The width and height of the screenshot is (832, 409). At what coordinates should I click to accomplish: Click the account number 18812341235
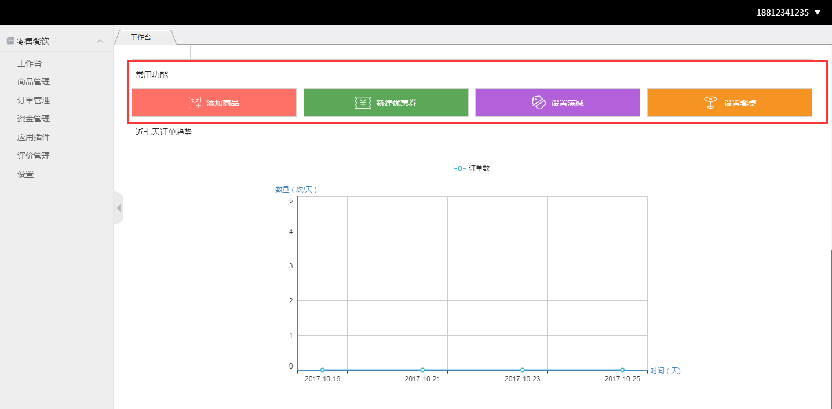[782, 12]
